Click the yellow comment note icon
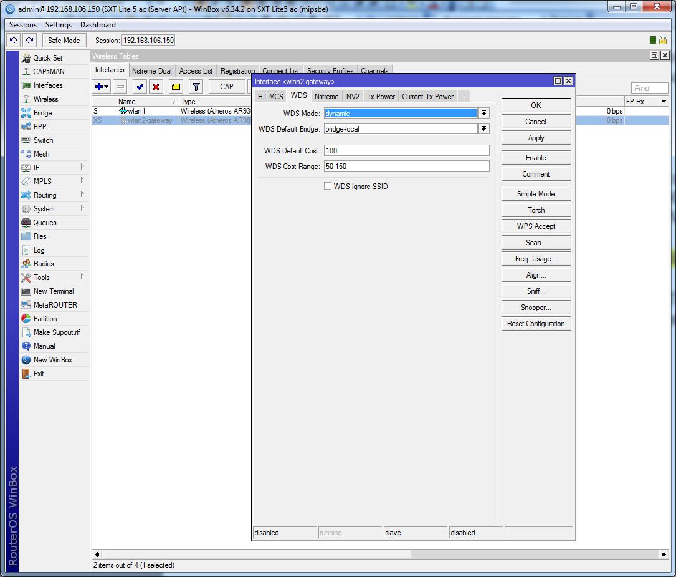 click(x=176, y=87)
